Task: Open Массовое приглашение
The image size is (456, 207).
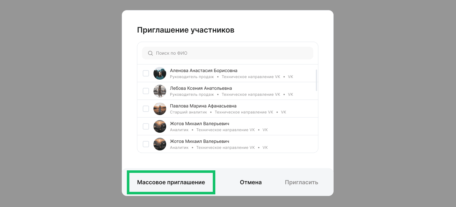Action: click(x=171, y=182)
